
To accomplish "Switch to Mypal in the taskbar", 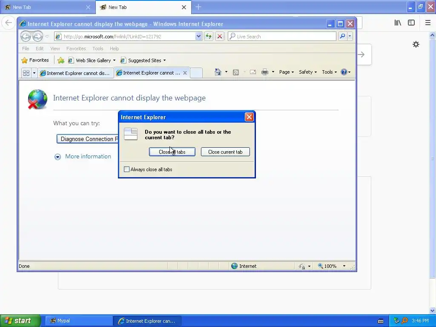I will point(79,321).
